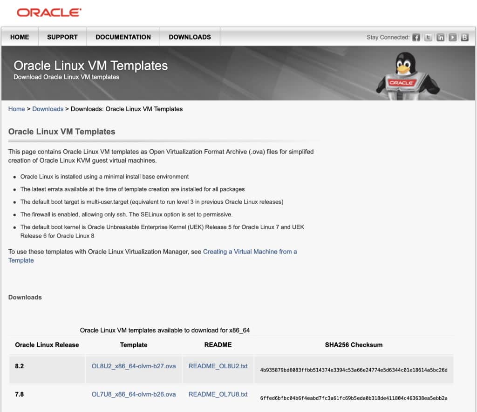Select the LinkedIn icon next to Stay Connected
The image size is (477, 412).
pos(440,37)
